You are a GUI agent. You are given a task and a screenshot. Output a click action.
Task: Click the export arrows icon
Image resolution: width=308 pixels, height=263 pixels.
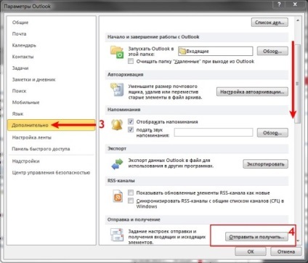[117, 163]
